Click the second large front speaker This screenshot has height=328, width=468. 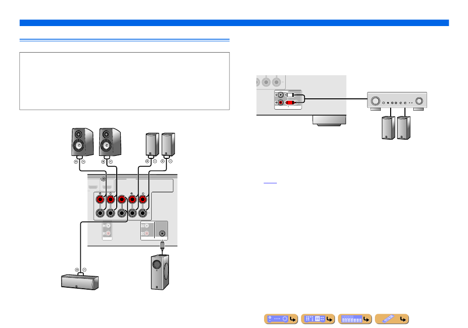click(110, 143)
